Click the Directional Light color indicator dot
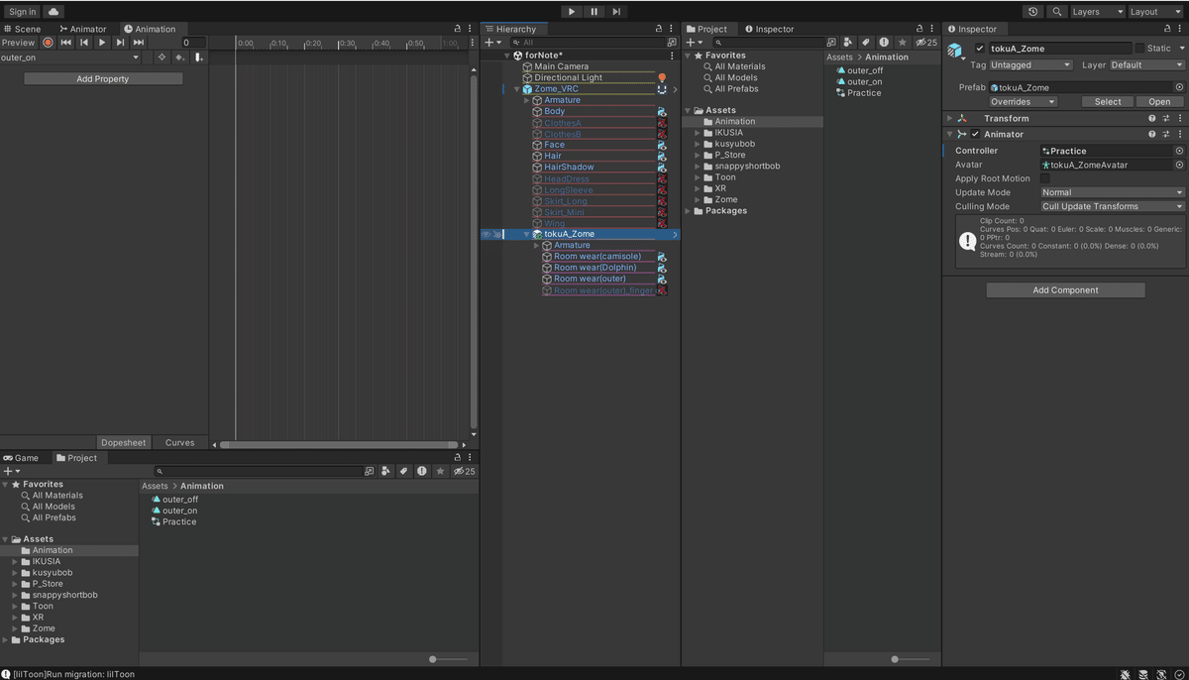This screenshot has width=1189, height=680. 662,77
